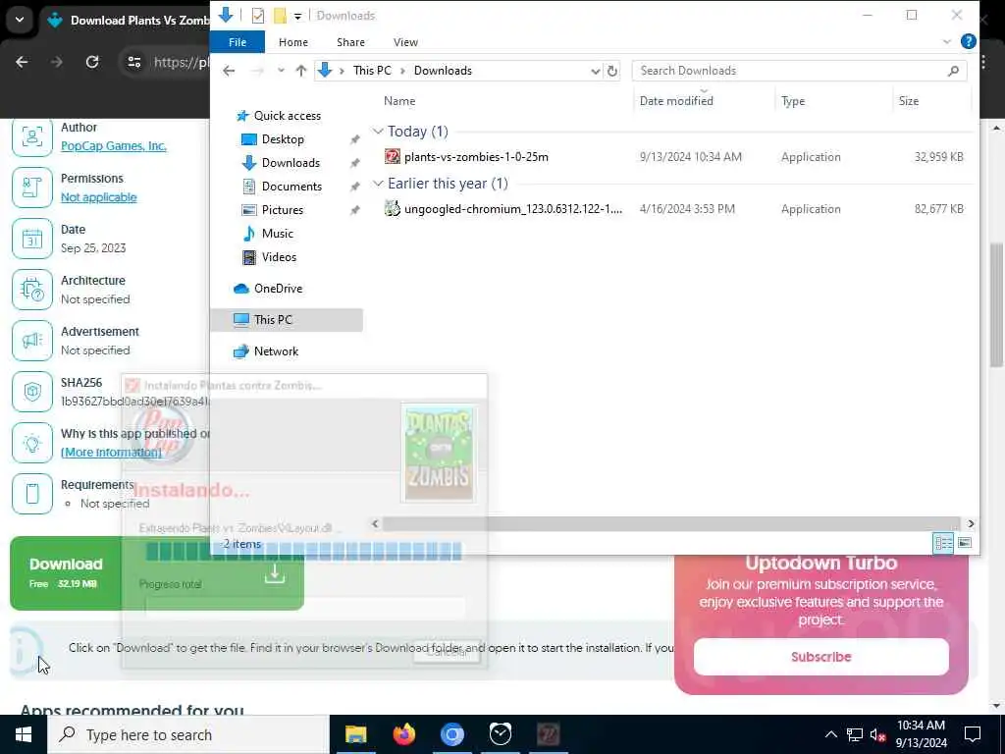Click the 32,959 KB size value
The width and height of the screenshot is (1005, 754).
[x=938, y=157]
